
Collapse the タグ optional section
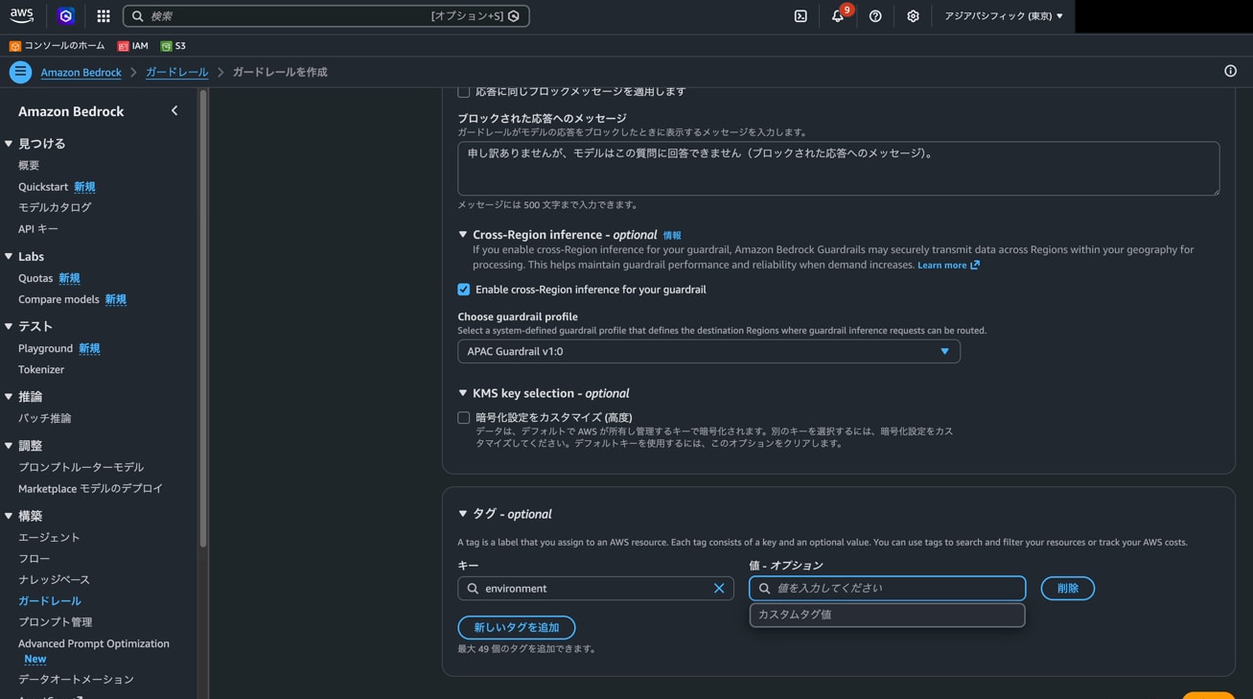[x=463, y=514]
